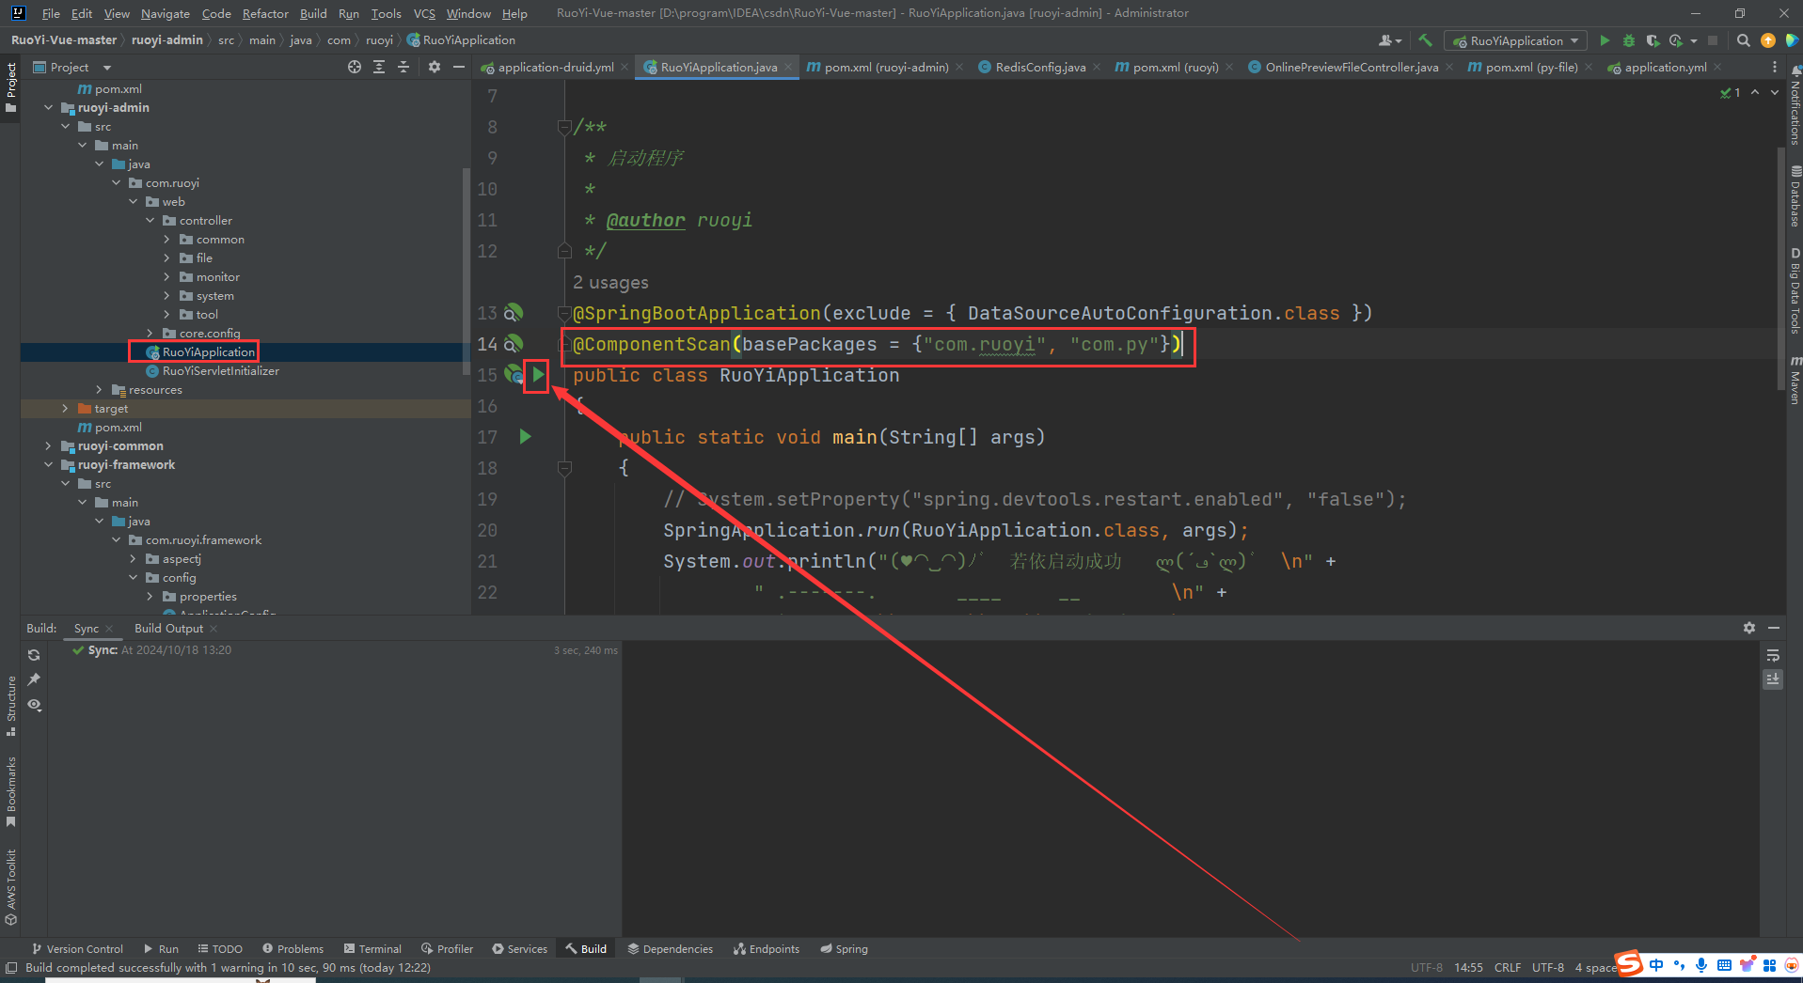
Task: Jump to next highlighted problem arrow
Action: click(x=1775, y=92)
